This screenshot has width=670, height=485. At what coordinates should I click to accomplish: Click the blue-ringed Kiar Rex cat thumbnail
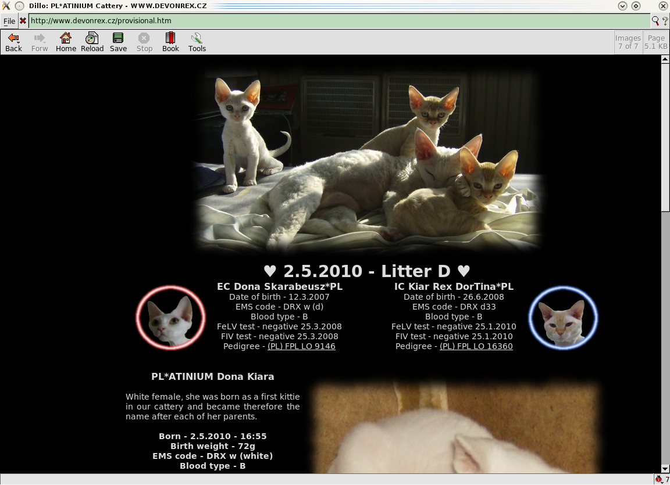tap(563, 317)
